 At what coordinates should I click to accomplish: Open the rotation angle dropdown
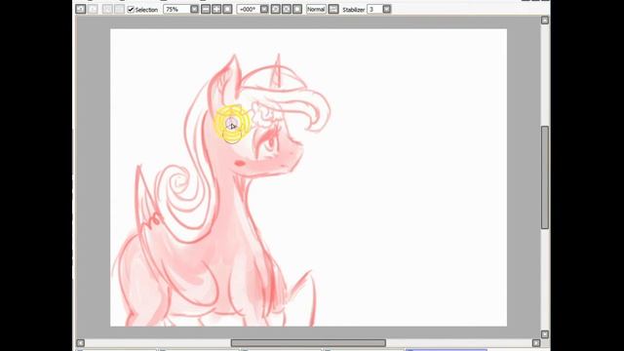pyautogui.click(x=264, y=9)
